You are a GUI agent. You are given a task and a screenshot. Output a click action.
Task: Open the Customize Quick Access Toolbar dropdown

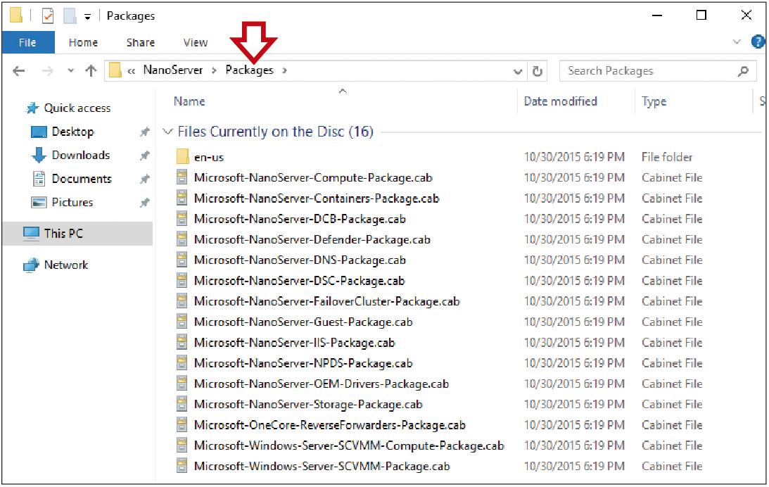point(87,17)
